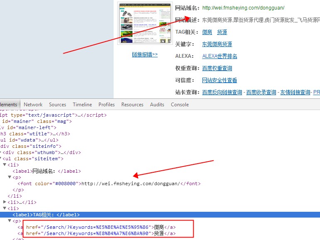Click the 网站安全性查看 link

coord(219,80)
